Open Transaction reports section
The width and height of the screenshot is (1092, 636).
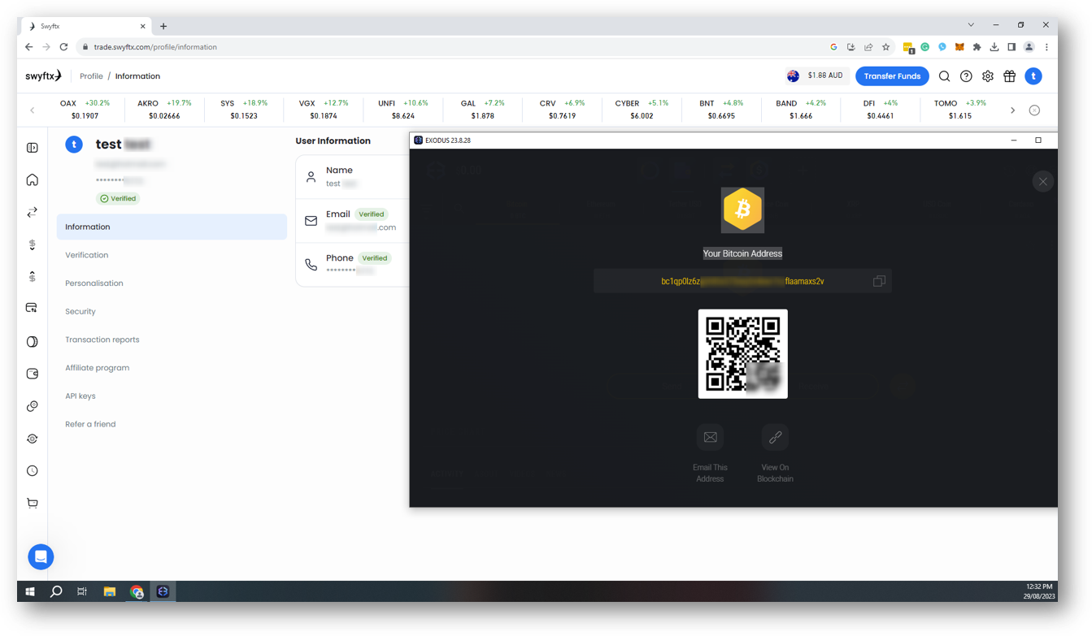pos(102,340)
